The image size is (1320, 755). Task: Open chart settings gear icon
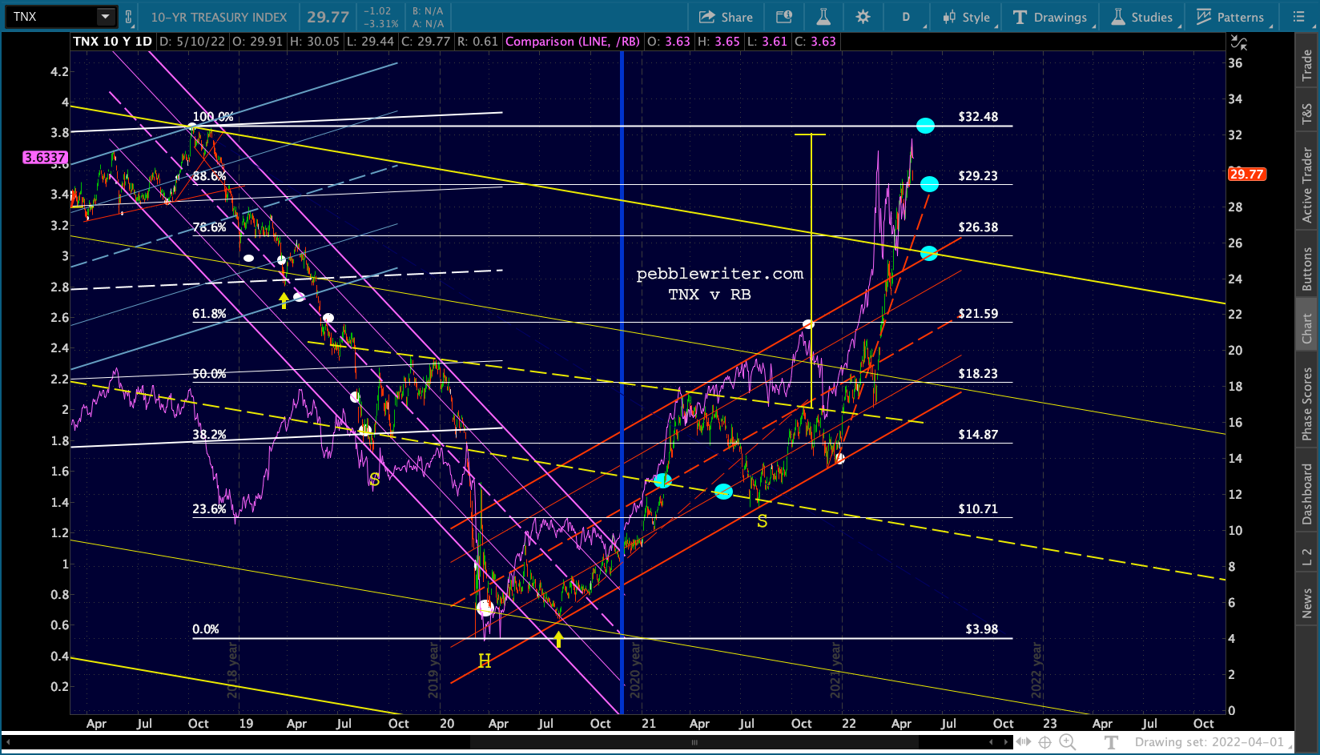[863, 17]
